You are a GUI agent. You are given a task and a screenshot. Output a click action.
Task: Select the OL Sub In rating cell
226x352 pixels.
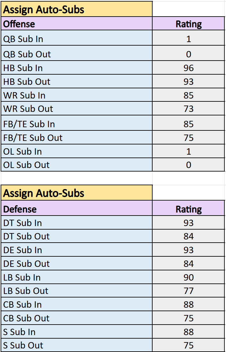click(x=188, y=151)
